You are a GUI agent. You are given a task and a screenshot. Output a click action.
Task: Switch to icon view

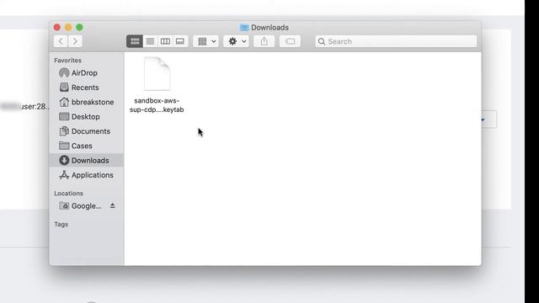click(x=135, y=41)
